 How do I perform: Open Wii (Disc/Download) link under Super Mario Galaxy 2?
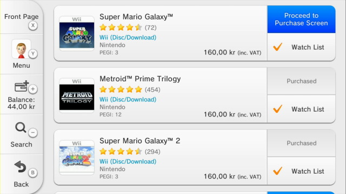pyautogui.click(x=128, y=162)
